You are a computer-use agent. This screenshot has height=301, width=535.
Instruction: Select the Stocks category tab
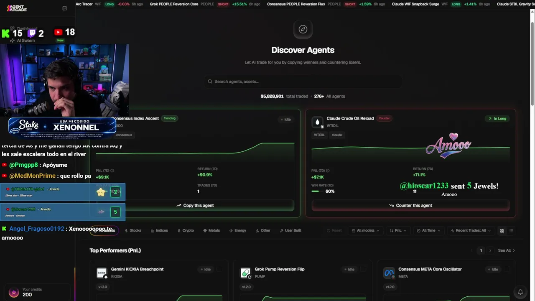132,231
